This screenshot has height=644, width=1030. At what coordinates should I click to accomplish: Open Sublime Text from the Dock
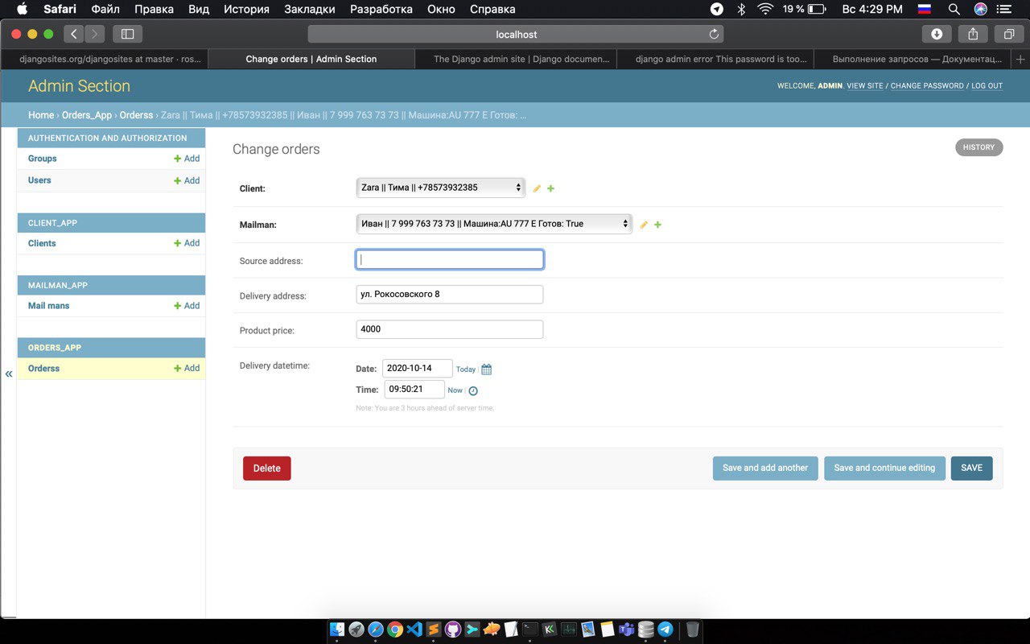[434, 630]
